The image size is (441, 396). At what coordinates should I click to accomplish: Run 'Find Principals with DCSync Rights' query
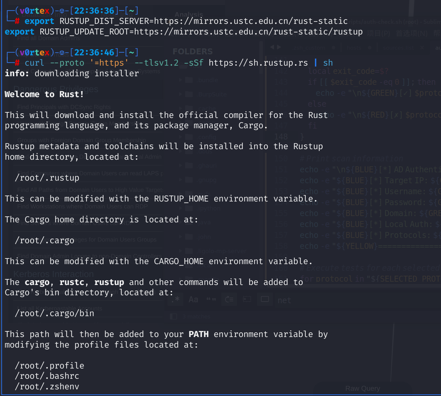(64, 107)
